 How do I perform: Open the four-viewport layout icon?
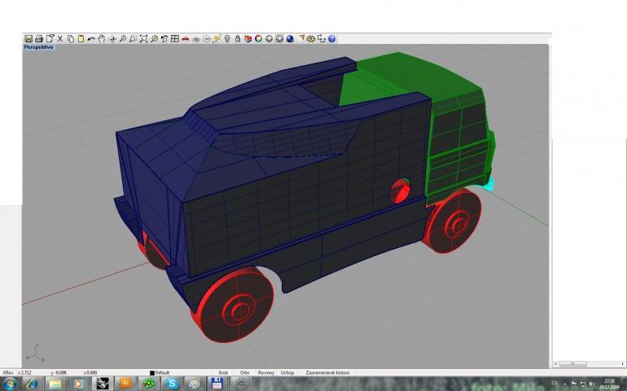(175, 39)
